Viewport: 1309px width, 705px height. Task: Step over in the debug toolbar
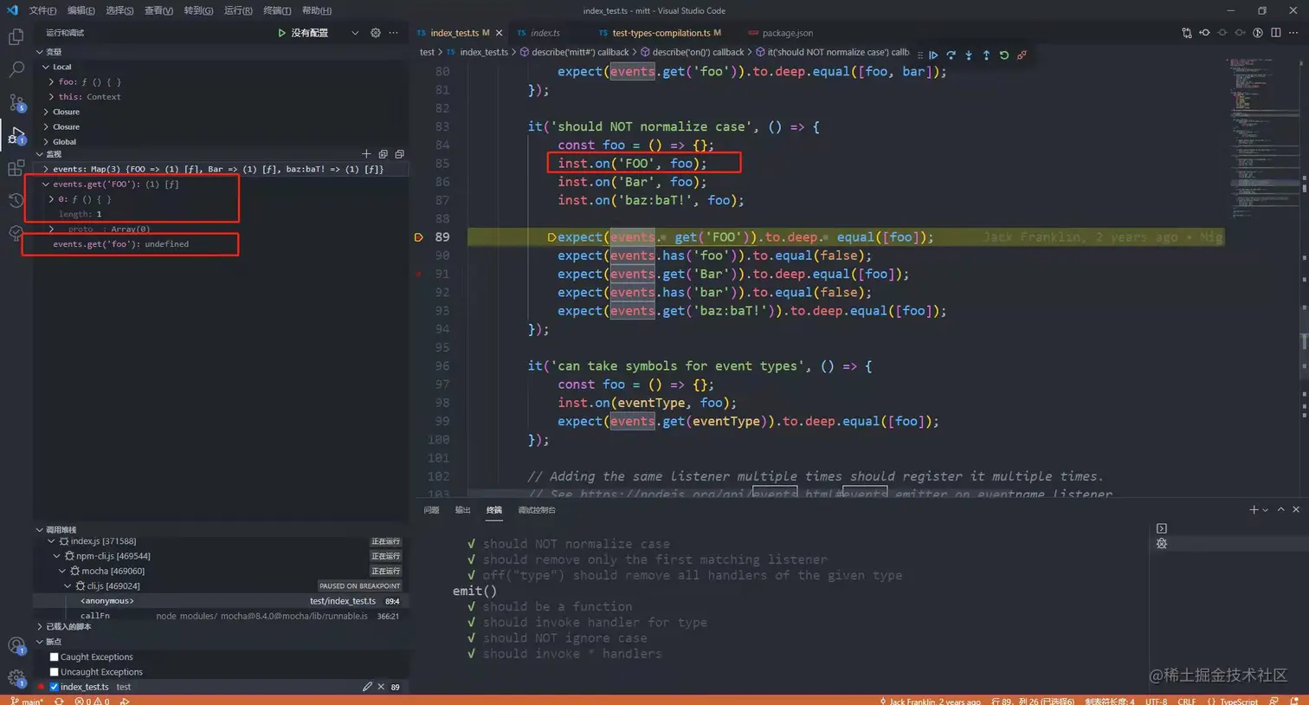[951, 55]
